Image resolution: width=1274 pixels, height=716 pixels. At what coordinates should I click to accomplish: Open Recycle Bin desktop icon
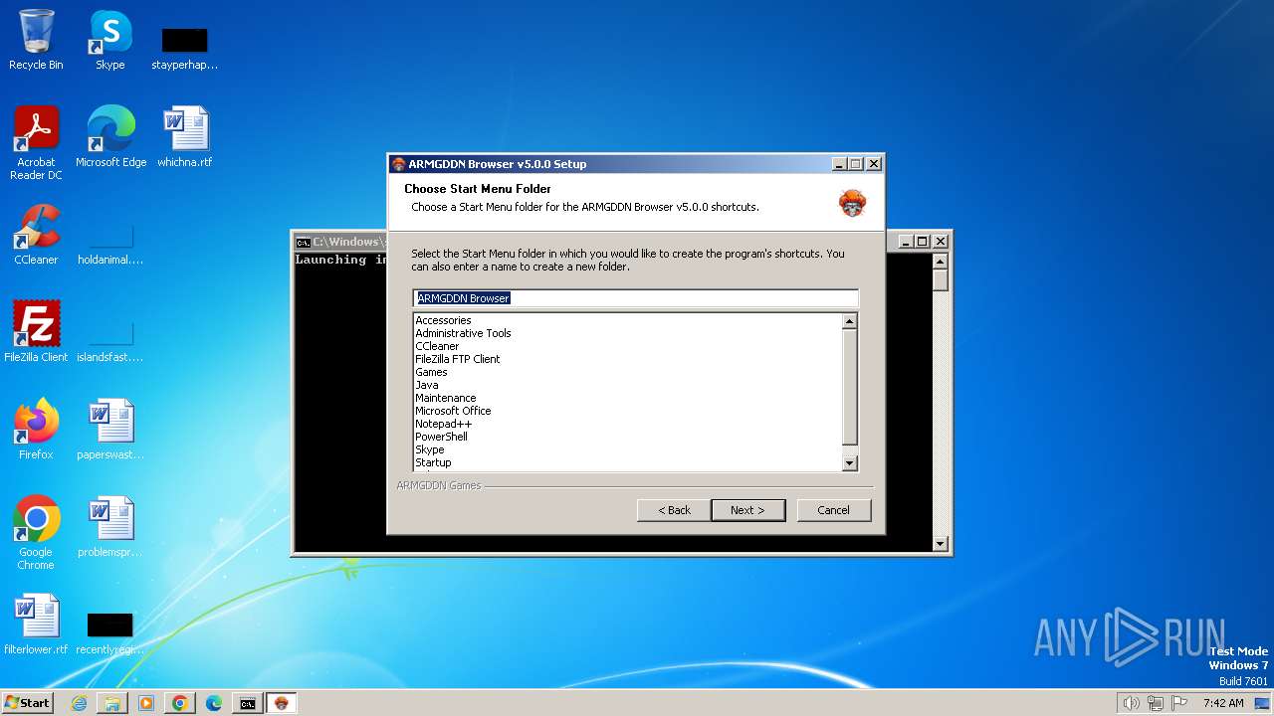[x=36, y=40]
